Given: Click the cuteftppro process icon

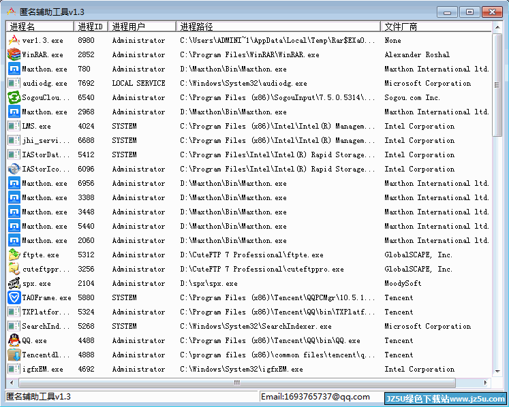Looking at the screenshot, I should coord(14,269).
